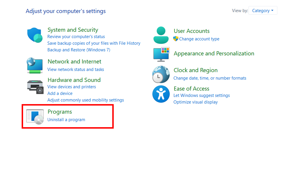Viewport: 284px width, 169px height.
Task: Click the Network and Internet globe icon
Action: 35,65
